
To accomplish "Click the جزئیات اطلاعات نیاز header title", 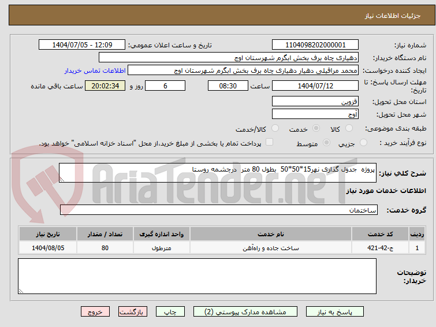I will click(x=392, y=16).
